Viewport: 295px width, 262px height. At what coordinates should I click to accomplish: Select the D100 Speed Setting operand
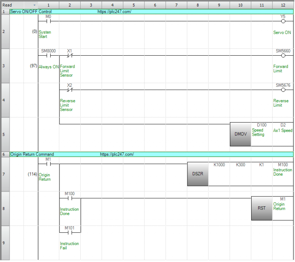pos(262,125)
